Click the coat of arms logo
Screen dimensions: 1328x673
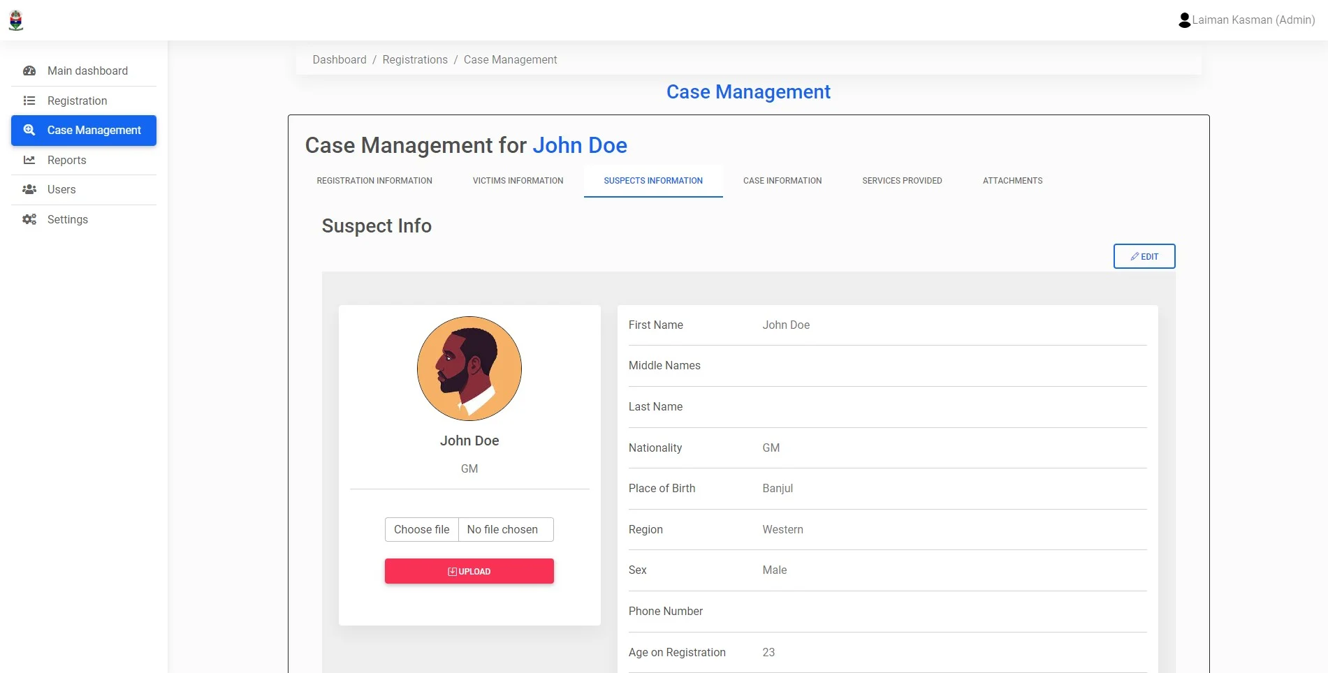(x=16, y=20)
